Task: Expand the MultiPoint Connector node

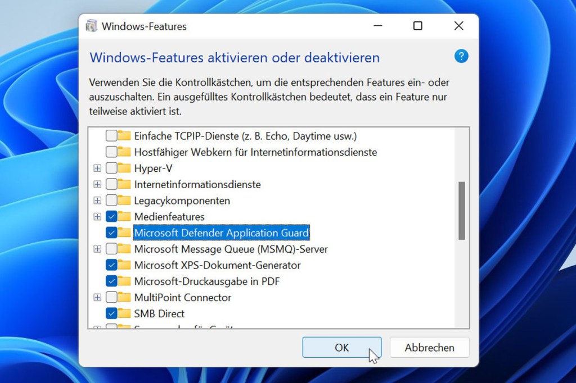Action: point(97,297)
